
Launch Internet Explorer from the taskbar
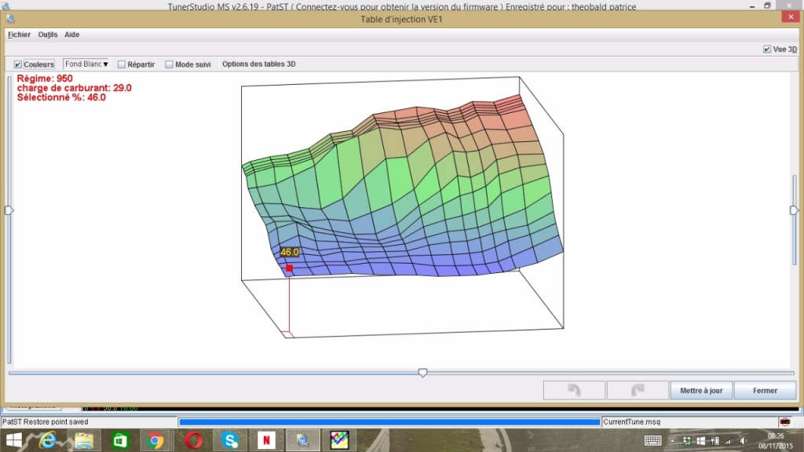click(48, 440)
